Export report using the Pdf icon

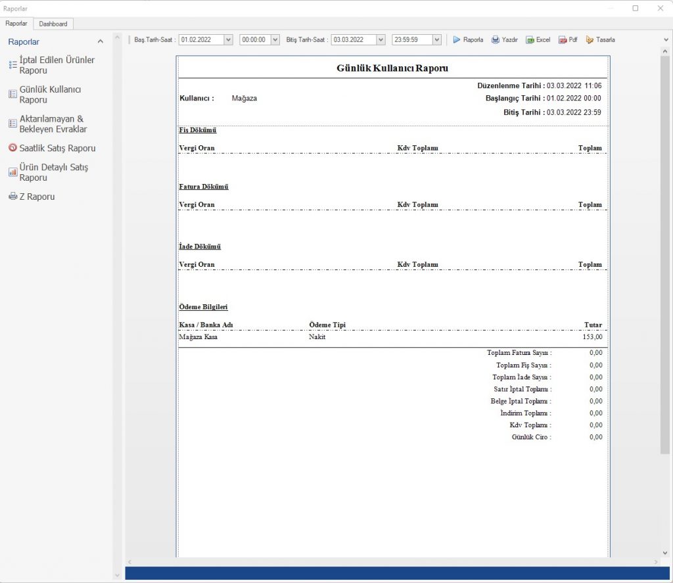(563, 39)
